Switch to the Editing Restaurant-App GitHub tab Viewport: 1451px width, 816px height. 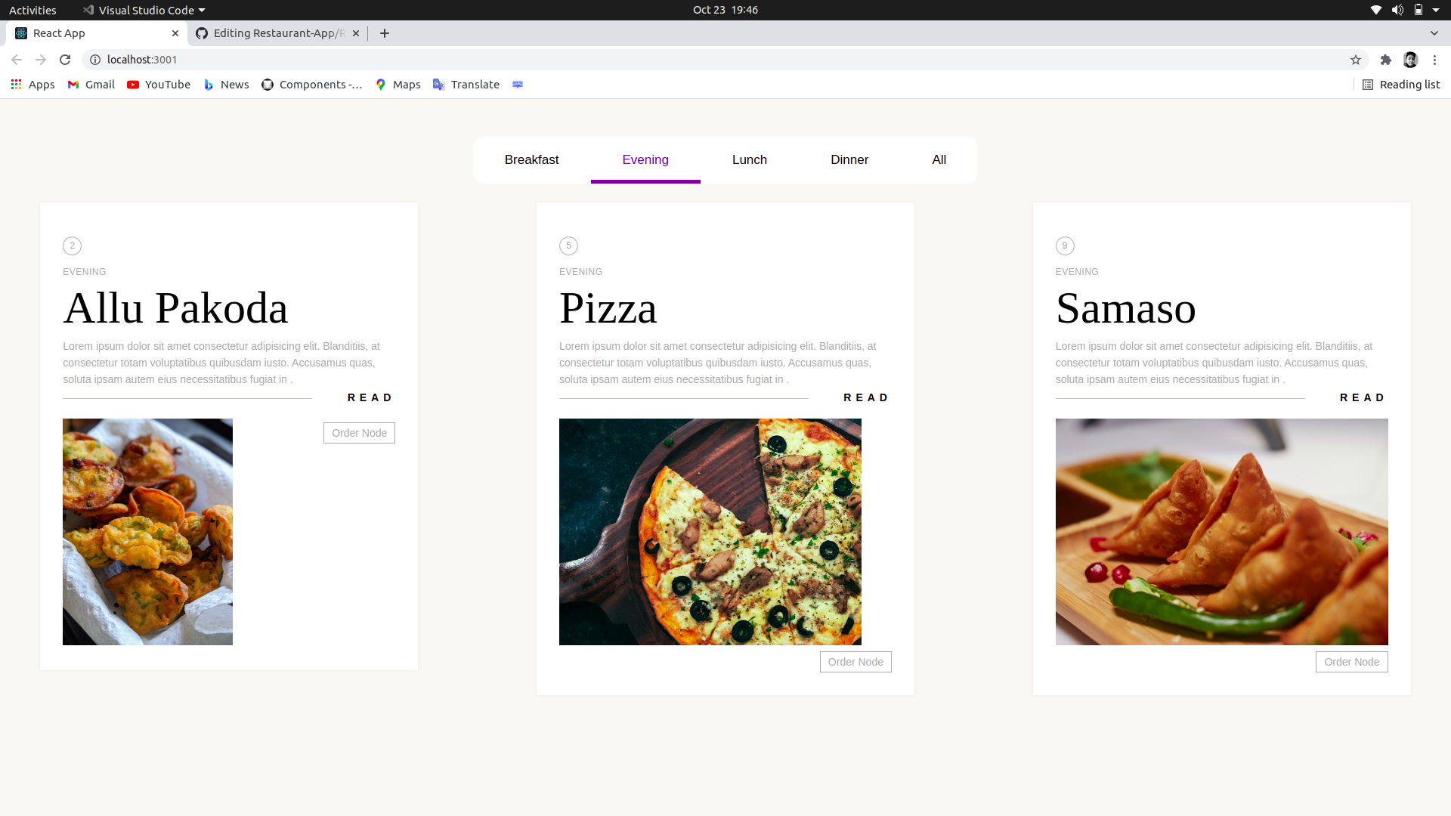coord(272,33)
